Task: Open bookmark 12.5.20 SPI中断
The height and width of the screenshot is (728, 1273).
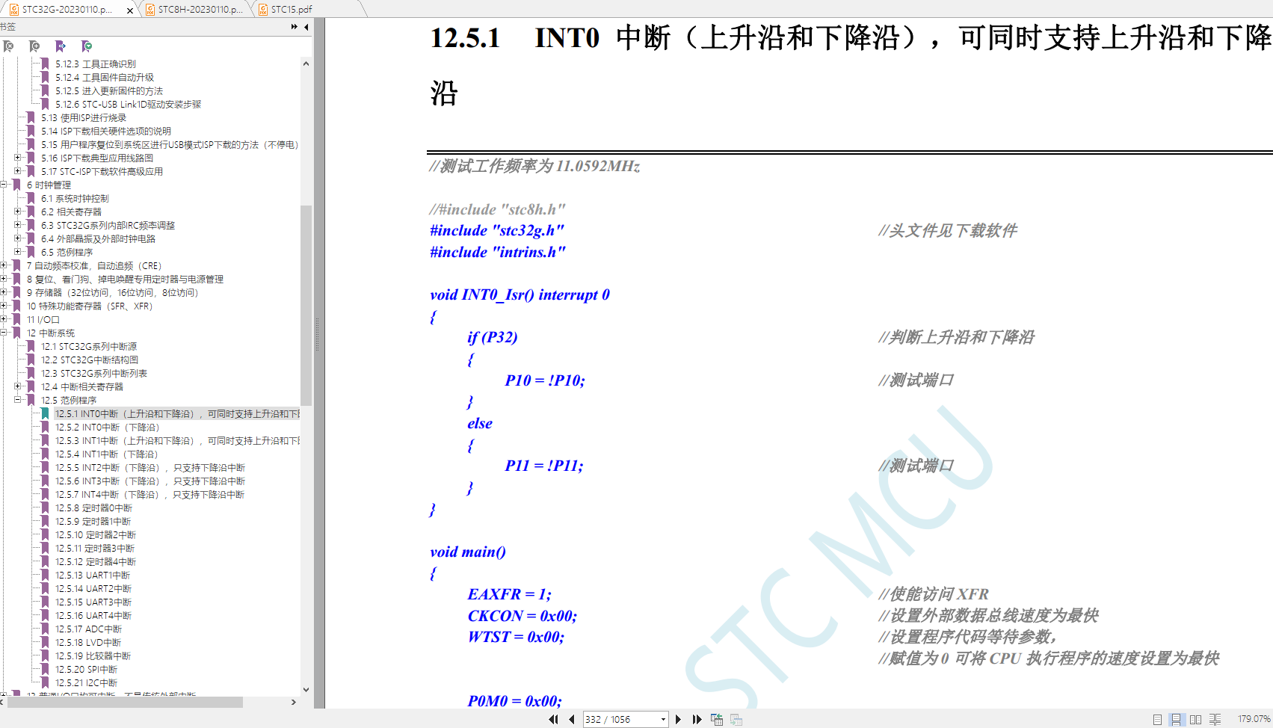Action: tap(86, 670)
